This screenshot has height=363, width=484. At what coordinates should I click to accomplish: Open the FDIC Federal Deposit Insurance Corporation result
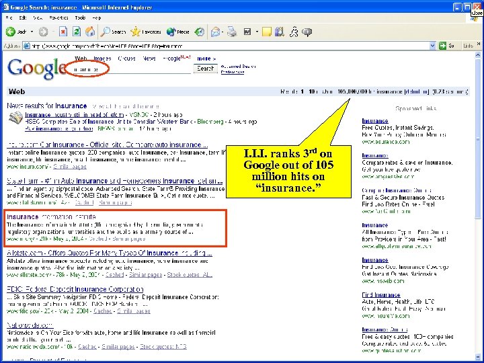(x=75, y=289)
